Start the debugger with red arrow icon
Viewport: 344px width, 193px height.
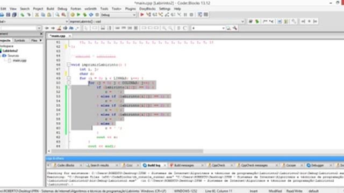pos(142,14)
